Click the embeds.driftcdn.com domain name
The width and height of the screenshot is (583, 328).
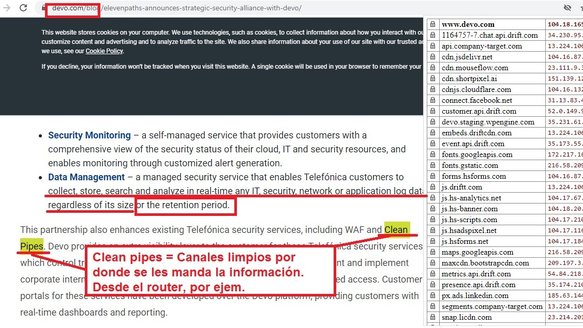(x=476, y=133)
